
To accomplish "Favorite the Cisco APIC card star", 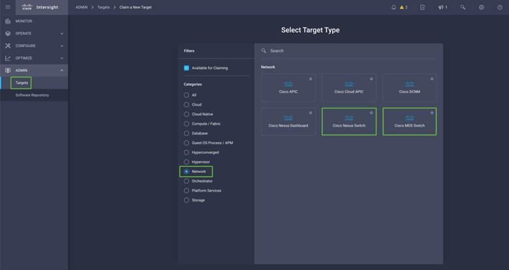I will (311, 79).
